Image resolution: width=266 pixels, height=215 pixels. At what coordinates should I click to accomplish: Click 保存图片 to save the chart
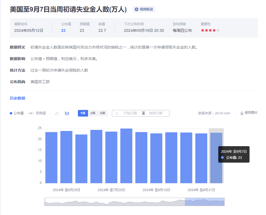251,113
